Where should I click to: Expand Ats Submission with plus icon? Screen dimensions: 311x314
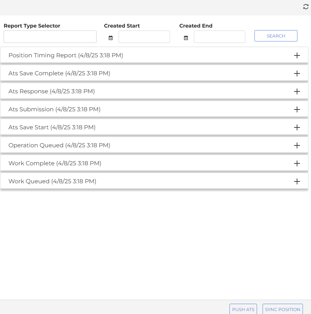tap(297, 109)
